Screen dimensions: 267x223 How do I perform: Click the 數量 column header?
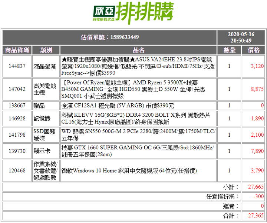tap(229, 50)
